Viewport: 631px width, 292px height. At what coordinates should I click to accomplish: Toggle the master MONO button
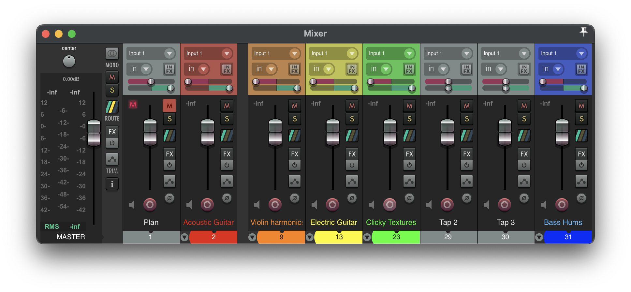[x=112, y=53]
